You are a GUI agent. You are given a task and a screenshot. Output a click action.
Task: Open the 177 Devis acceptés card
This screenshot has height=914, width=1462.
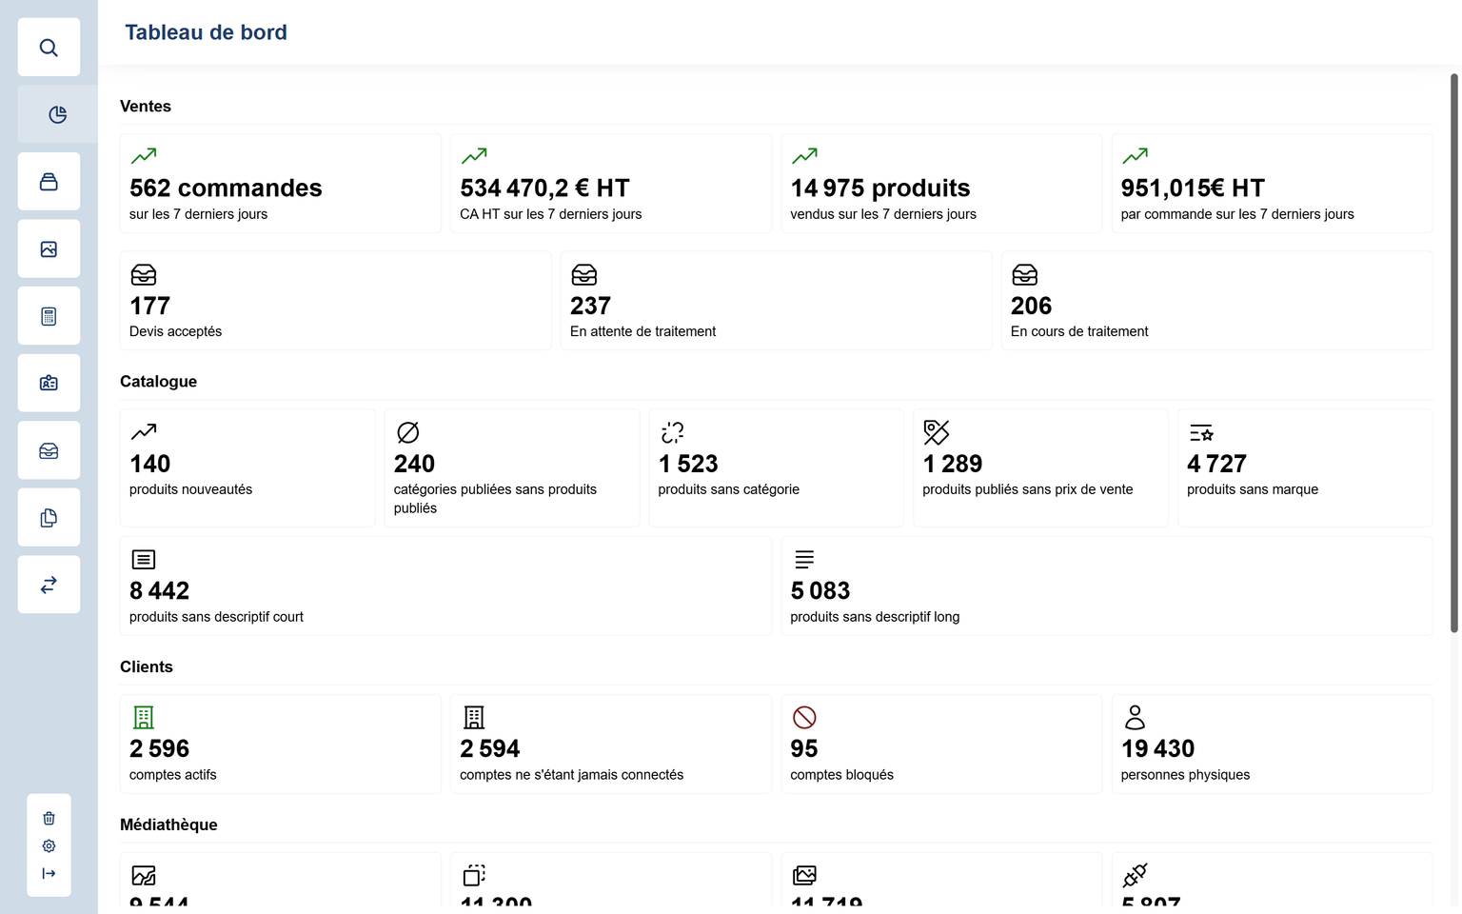click(335, 301)
